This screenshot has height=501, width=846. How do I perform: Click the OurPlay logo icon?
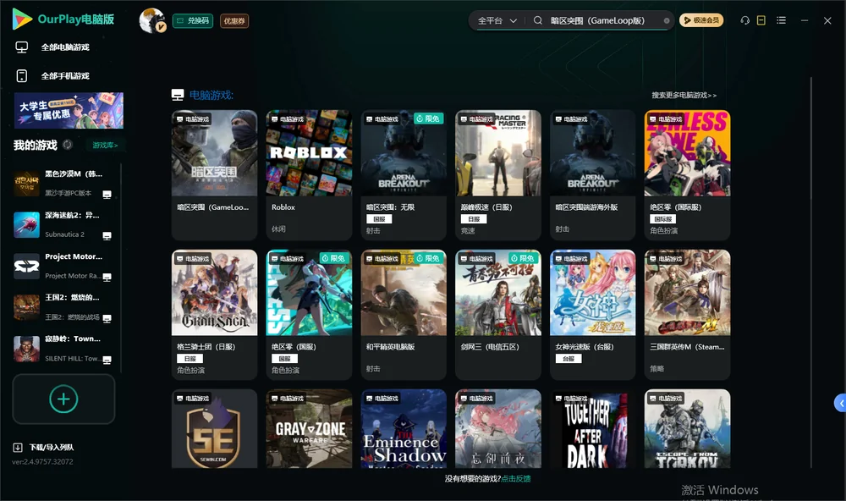click(22, 19)
